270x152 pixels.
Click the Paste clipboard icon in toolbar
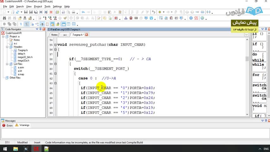point(109,12)
